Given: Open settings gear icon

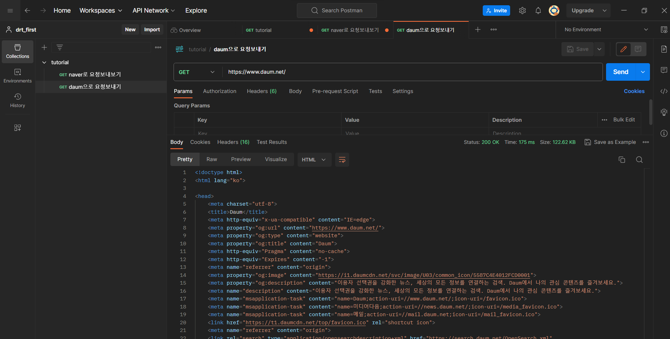Looking at the screenshot, I should coord(522,11).
